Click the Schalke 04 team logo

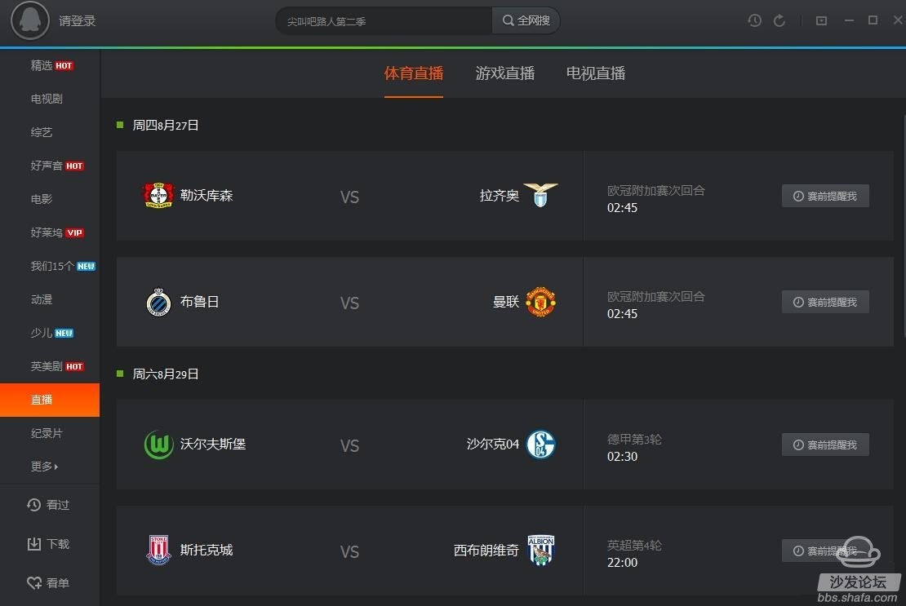[x=541, y=445]
